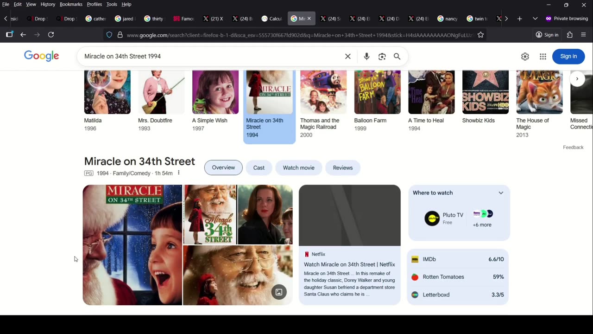Open a new browser tab with plus
Image resolution: width=593 pixels, height=334 pixels.
tap(519, 19)
